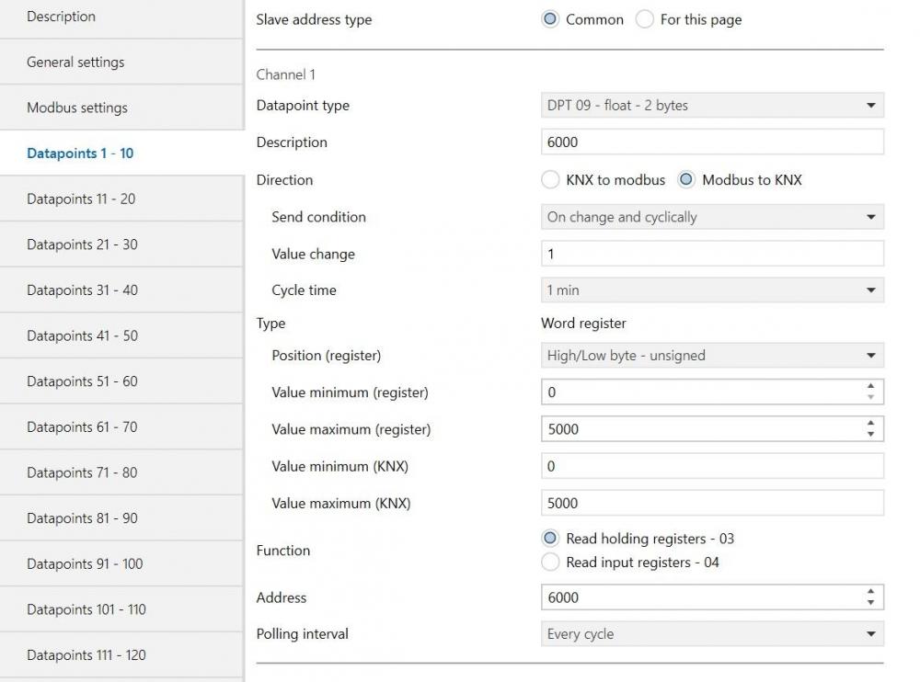Click the Value maximum (KNX) field
920x682 pixels.
click(x=711, y=504)
